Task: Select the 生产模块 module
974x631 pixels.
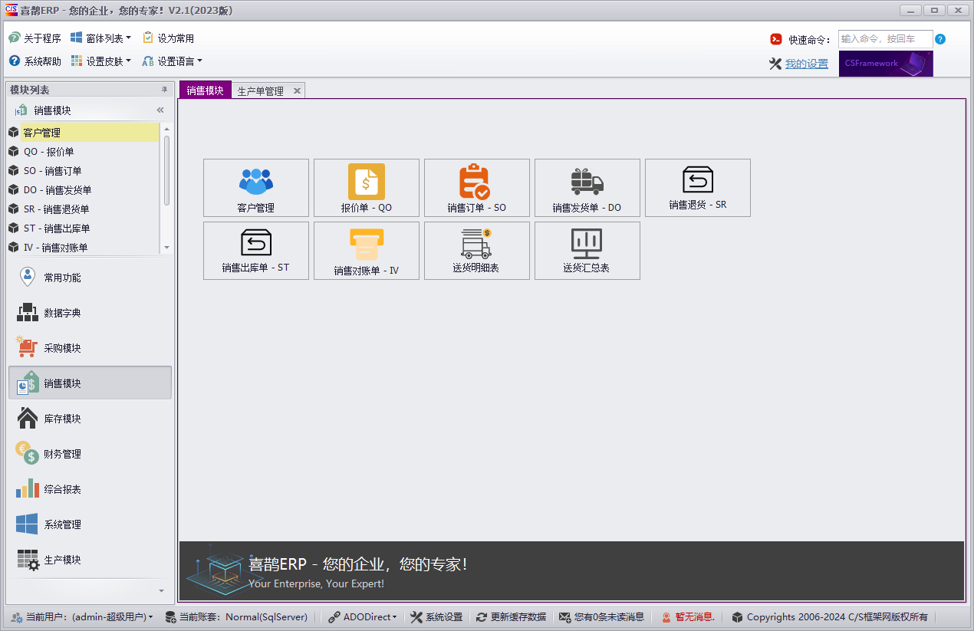Action: click(90, 560)
